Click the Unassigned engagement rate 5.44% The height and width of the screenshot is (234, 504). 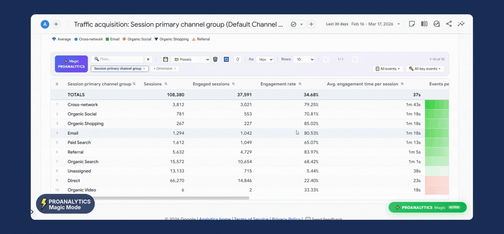point(313,171)
